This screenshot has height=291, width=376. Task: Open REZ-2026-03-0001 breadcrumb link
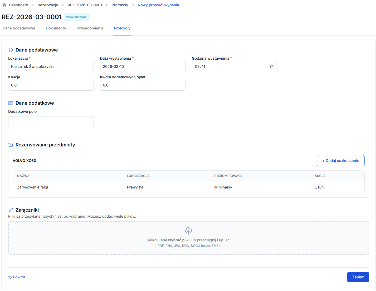point(85,5)
